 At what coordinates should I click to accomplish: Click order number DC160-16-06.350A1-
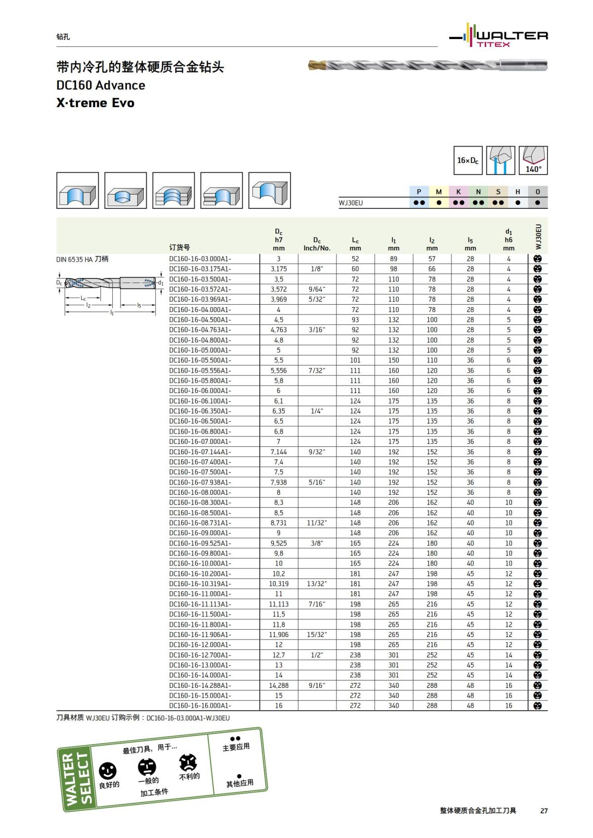(200, 411)
